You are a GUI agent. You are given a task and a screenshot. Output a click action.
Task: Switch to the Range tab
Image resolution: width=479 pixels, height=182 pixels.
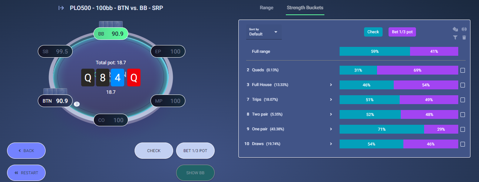click(267, 8)
